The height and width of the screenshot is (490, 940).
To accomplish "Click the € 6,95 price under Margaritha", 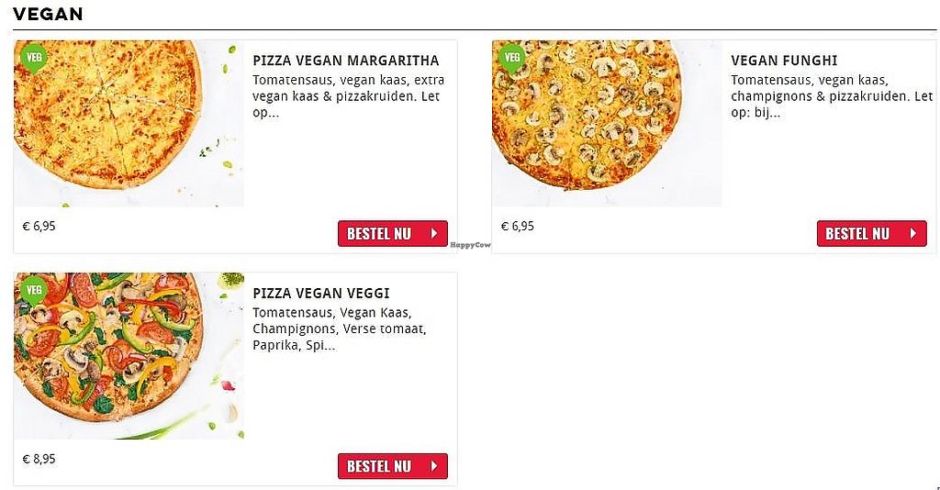I will [39, 226].
